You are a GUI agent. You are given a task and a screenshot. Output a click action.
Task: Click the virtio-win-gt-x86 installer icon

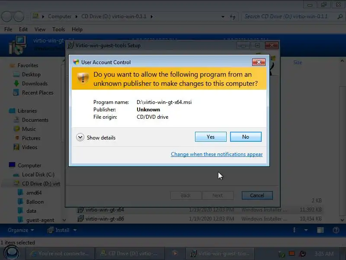[80, 219]
